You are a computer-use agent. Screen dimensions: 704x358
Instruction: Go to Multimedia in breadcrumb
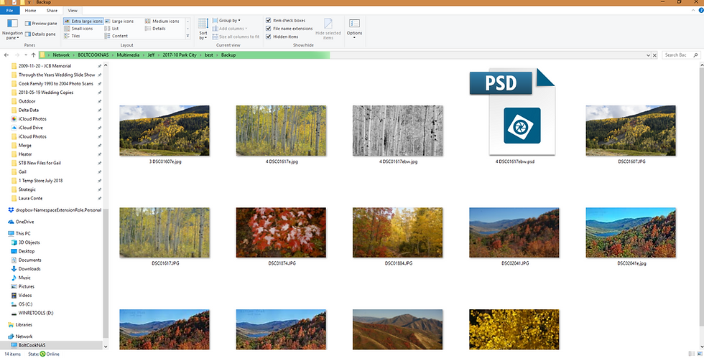click(128, 55)
